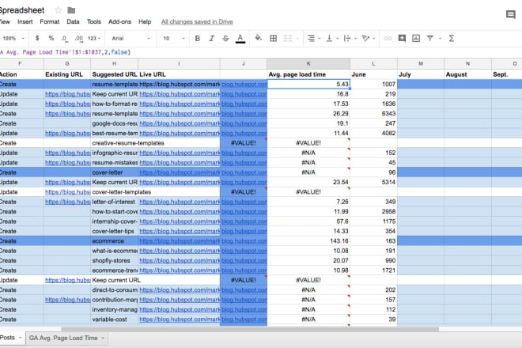
Task: Select the shopfiy-stores cell
Action: coord(114,260)
